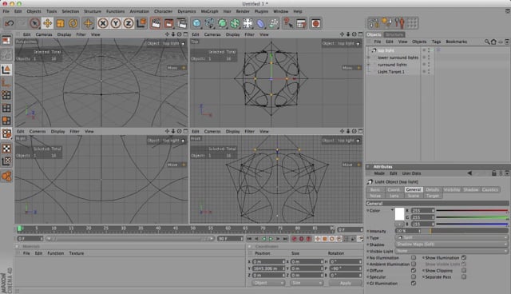Open the Functions menu
Image resolution: width=511 pixels, height=294 pixels.
[x=115, y=11]
